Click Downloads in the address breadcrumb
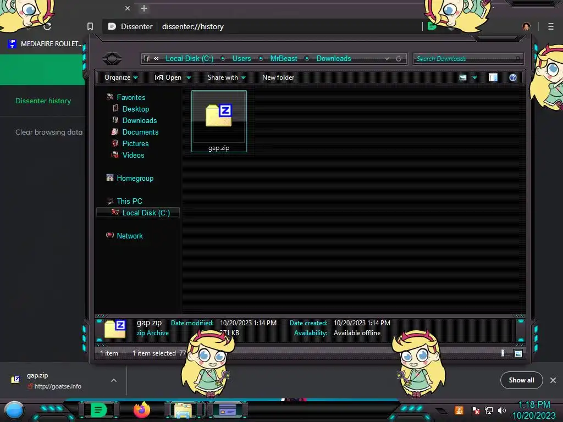 (x=334, y=58)
